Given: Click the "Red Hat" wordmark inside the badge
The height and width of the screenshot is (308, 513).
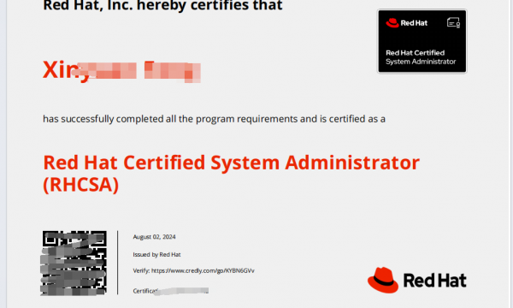Looking at the screenshot, I should pos(414,23).
